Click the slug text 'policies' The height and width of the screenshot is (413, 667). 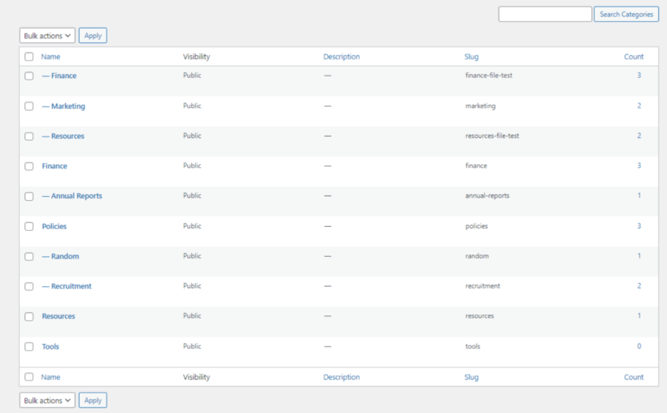point(477,226)
